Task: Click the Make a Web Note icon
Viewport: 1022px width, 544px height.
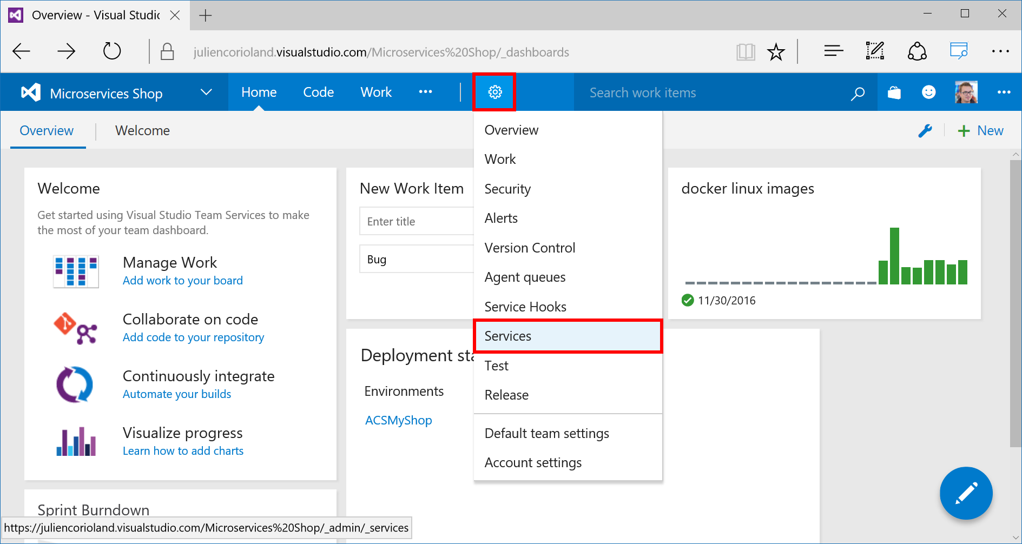Action: click(875, 51)
